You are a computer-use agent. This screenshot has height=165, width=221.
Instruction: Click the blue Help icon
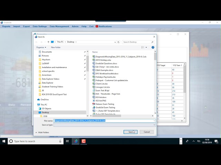(x=153, y=47)
